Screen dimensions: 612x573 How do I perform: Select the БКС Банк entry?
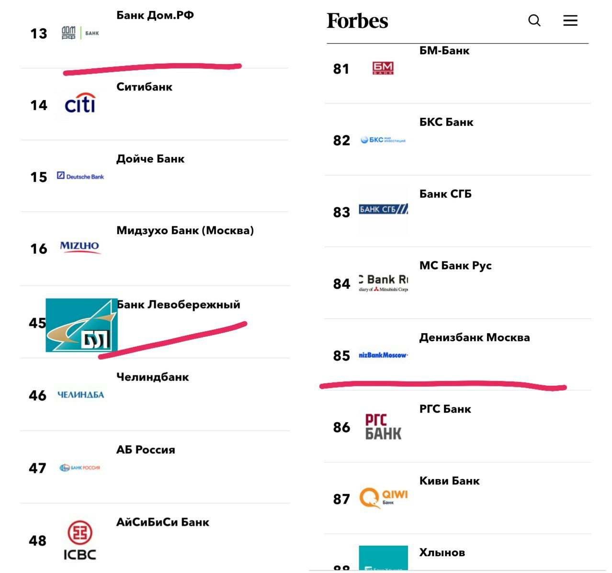pyautogui.click(x=446, y=122)
